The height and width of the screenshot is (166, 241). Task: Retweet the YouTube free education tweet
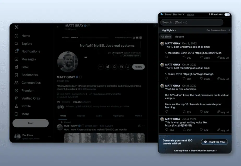(184, 112)
